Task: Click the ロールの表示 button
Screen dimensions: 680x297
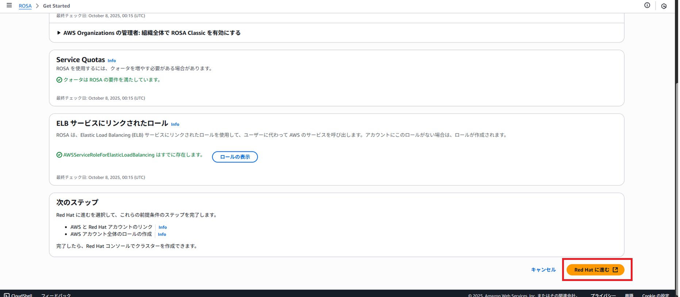Action: [x=235, y=157]
